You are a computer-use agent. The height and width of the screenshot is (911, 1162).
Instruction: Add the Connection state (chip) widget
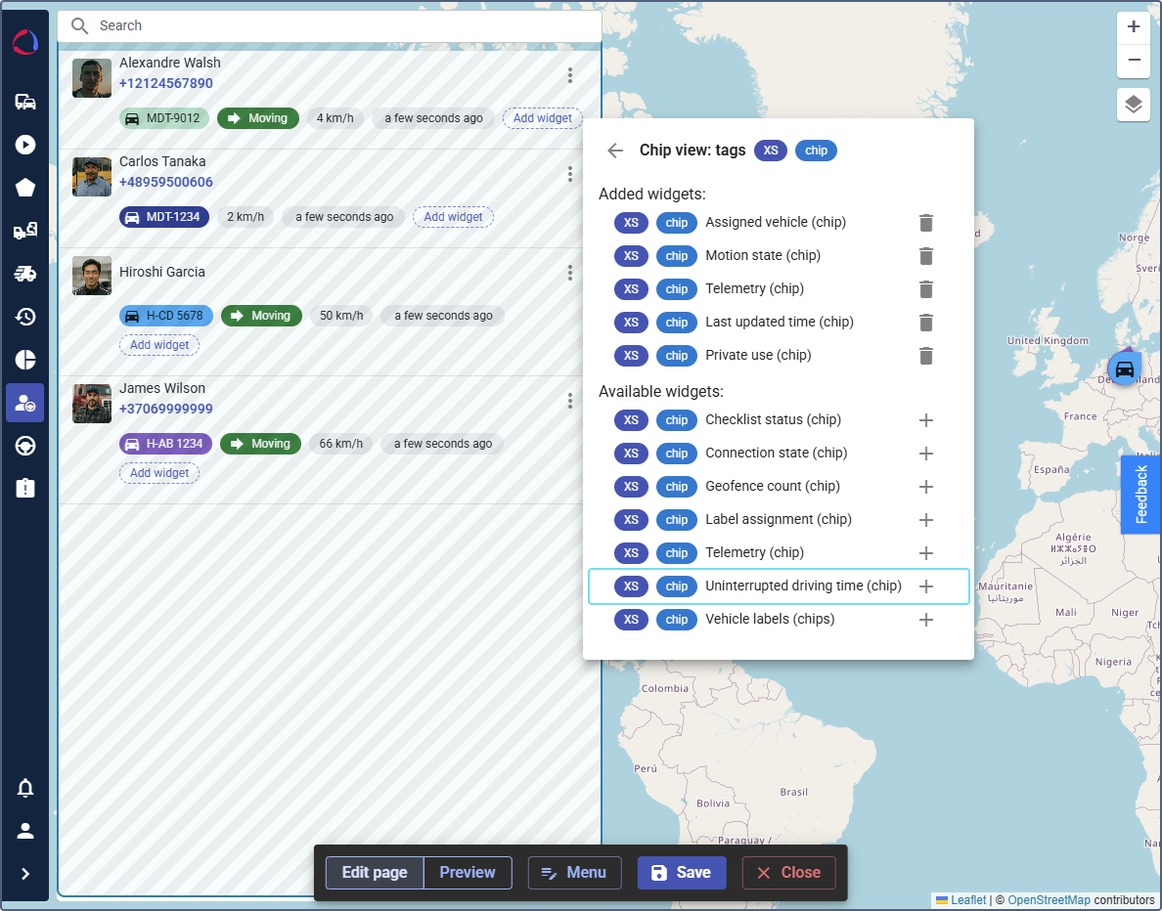point(925,454)
